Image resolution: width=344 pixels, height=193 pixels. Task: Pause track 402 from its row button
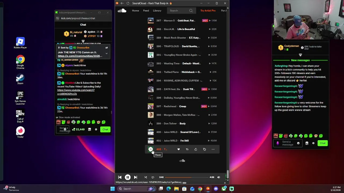150,149
